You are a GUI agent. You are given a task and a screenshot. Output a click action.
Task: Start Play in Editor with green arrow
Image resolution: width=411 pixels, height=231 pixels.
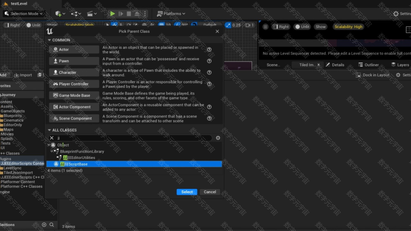click(x=112, y=13)
